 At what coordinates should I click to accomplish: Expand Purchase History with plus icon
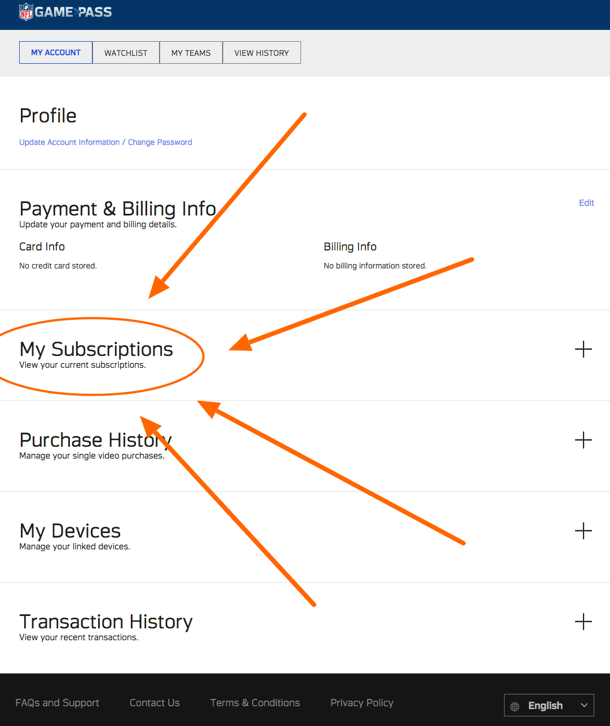pyautogui.click(x=584, y=440)
